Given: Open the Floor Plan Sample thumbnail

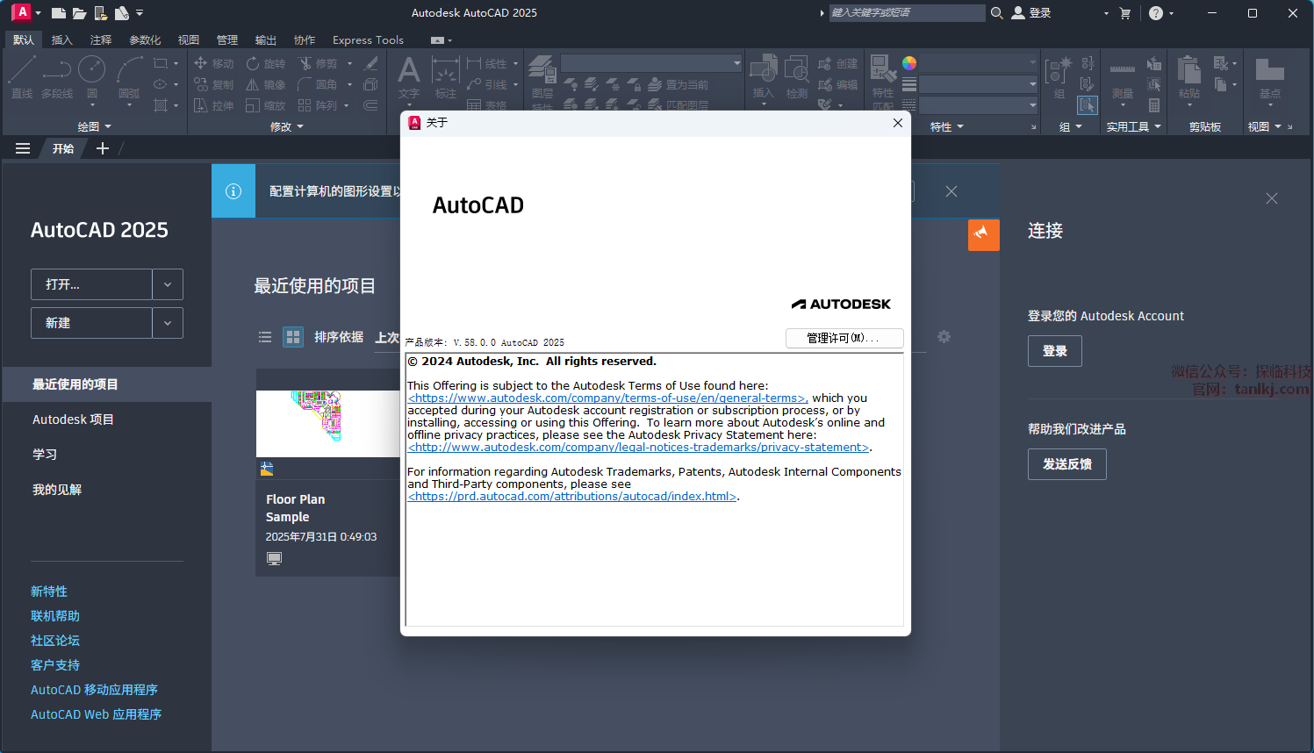Looking at the screenshot, I should pyautogui.click(x=327, y=423).
